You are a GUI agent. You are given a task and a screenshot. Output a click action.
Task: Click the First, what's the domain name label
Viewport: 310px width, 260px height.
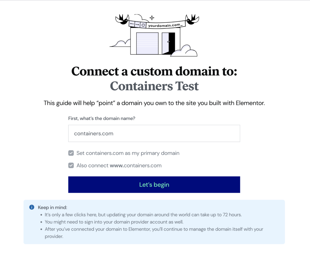tap(102, 118)
